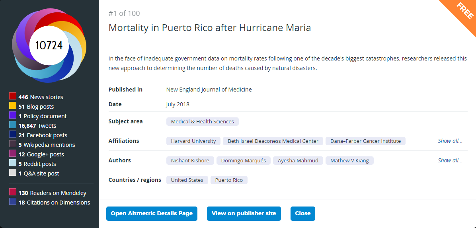Open Altmetric Details Page
Screen dimensions: 476x228
coord(152,213)
